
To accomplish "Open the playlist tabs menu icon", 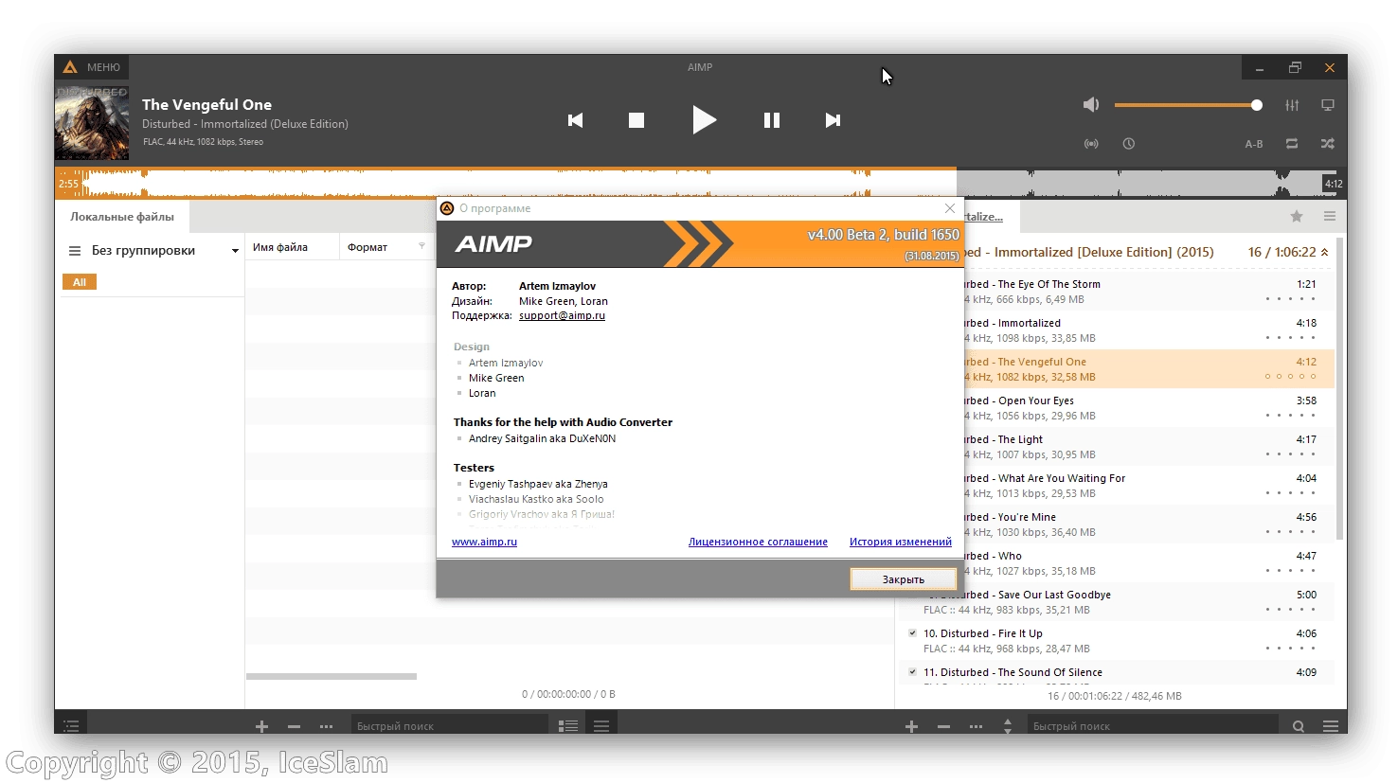I will pyautogui.click(x=1330, y=217).
